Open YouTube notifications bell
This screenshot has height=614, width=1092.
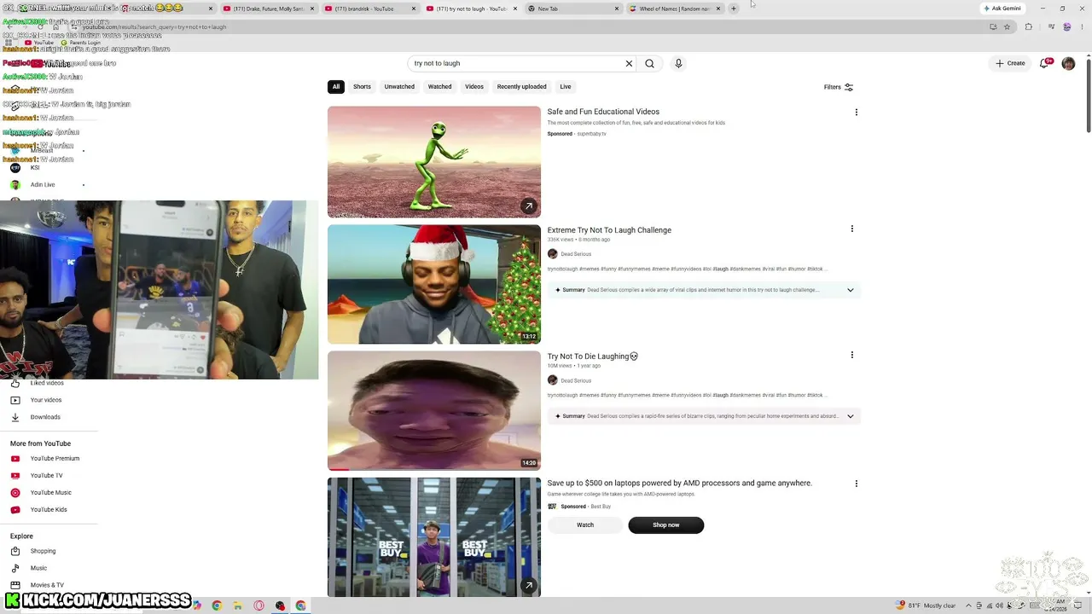pos(1044,63)
